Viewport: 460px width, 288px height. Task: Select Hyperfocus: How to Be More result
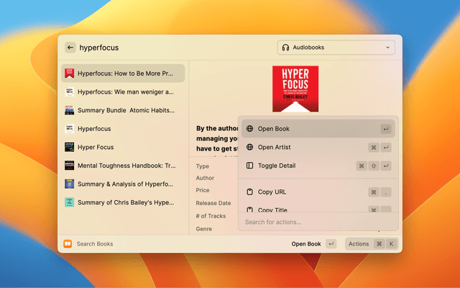[123, 73]
